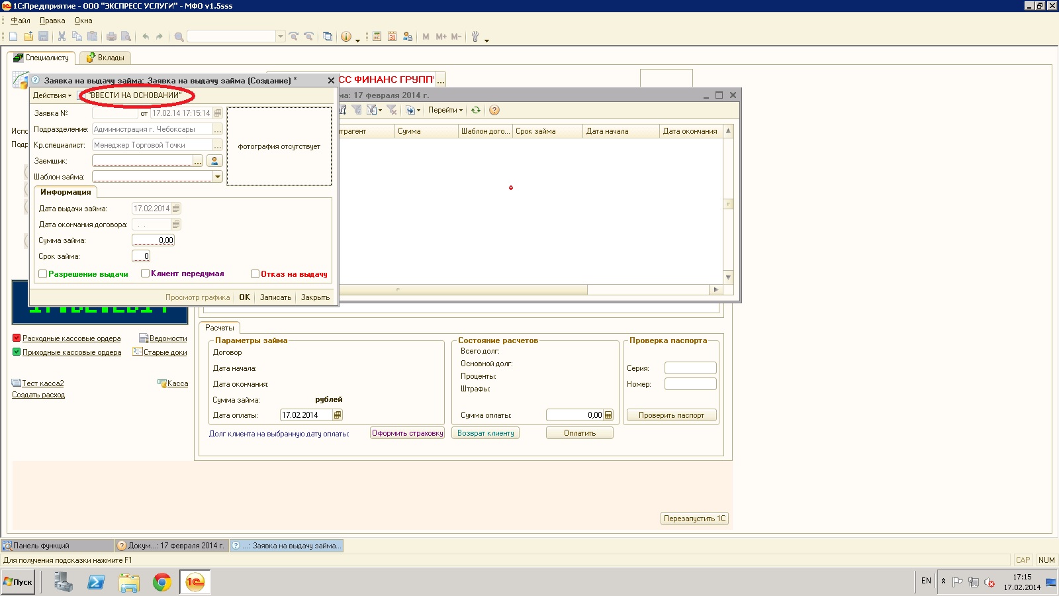Toggle the Клиент передумал checkbox
This screenshot has width=1059, height=596.
(x=146, y=273)
